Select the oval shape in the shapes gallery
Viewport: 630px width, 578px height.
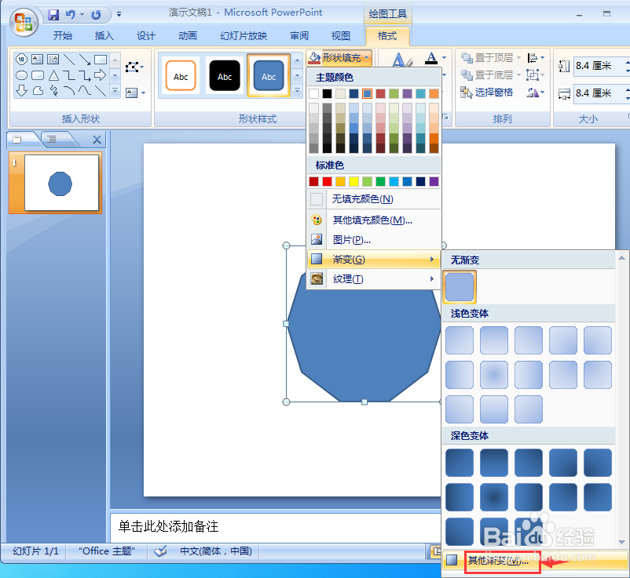22,75
